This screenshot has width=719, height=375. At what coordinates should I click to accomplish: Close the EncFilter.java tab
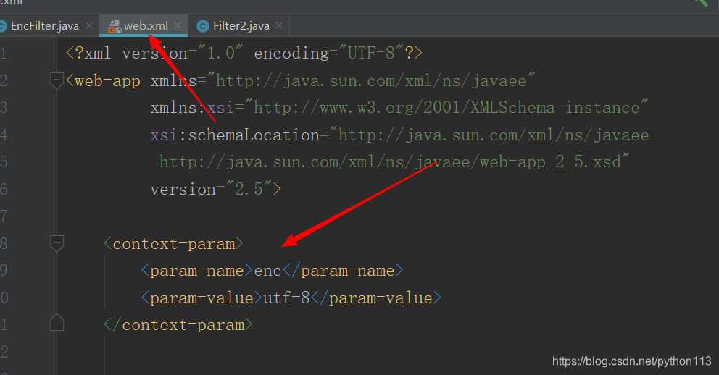tap(89, 26)
